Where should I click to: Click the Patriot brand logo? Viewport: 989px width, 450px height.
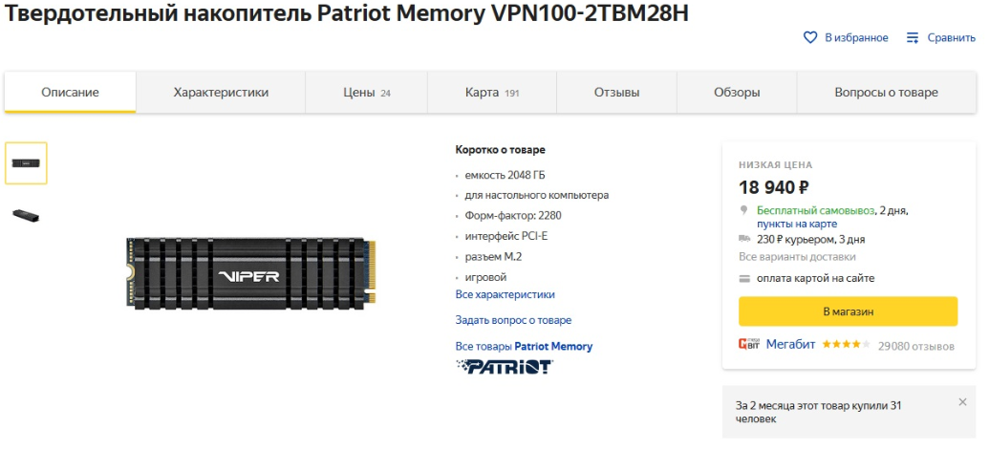coord(504,366)
